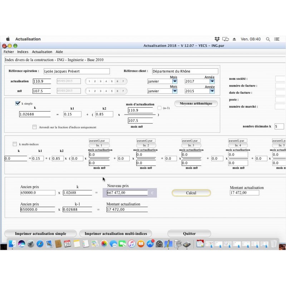The height and width of the screenshot is (286, 286).
Task: Click Imprimer actualisation simple
Action: pos(40,233)
